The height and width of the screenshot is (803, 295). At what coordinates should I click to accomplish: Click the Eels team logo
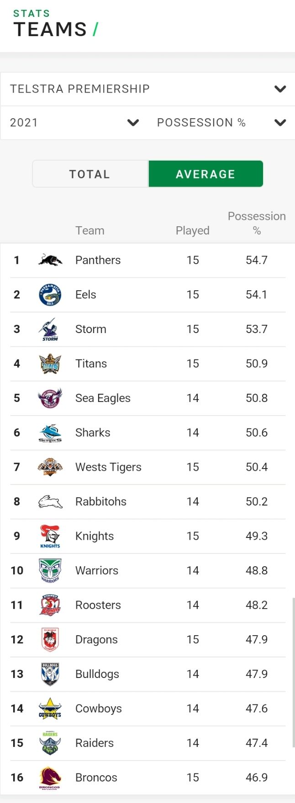click(x=50, y=295)
